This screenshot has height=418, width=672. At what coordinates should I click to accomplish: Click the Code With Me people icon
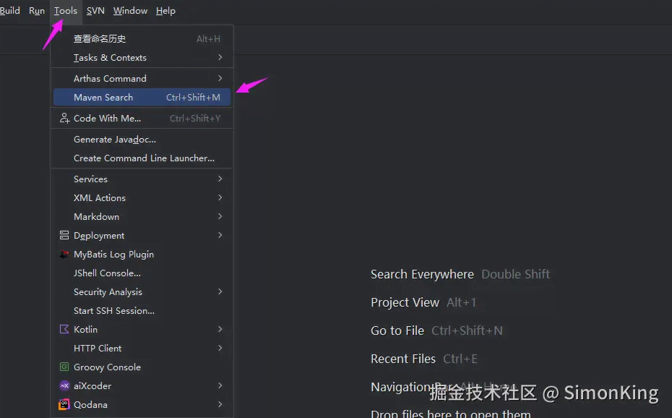pyautogui.click(x=64, y=118)
